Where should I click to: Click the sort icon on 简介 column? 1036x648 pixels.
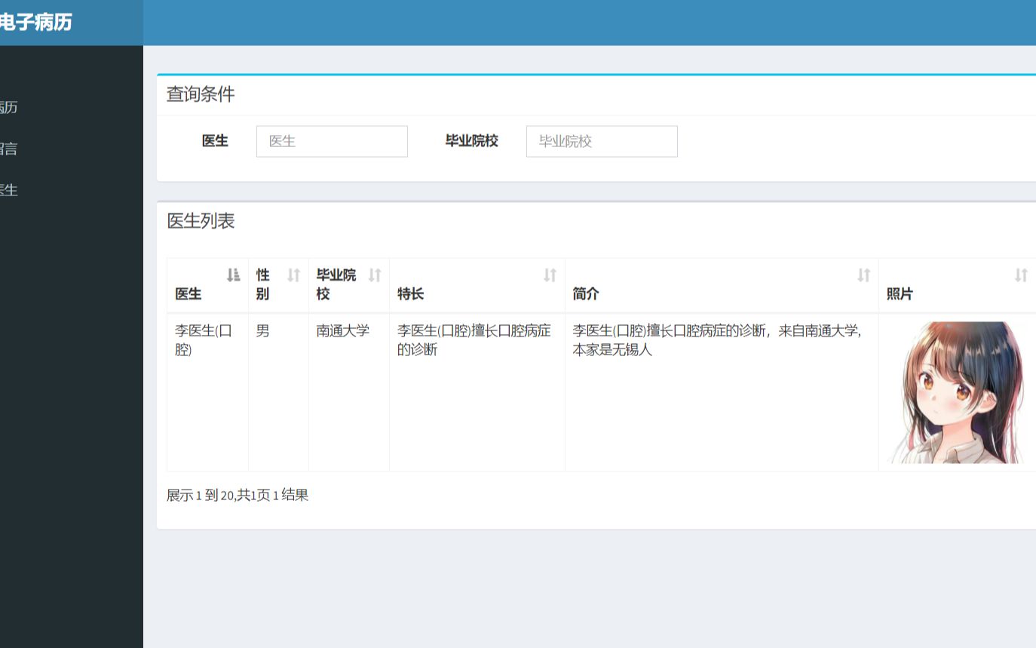point(863,275)
